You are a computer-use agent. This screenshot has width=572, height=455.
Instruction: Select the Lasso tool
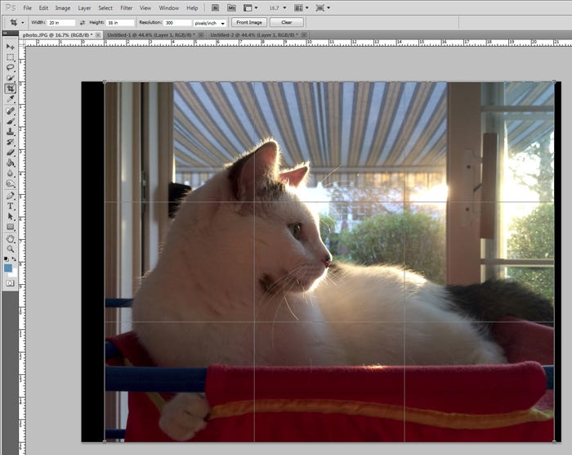click(x=10, y=68)
